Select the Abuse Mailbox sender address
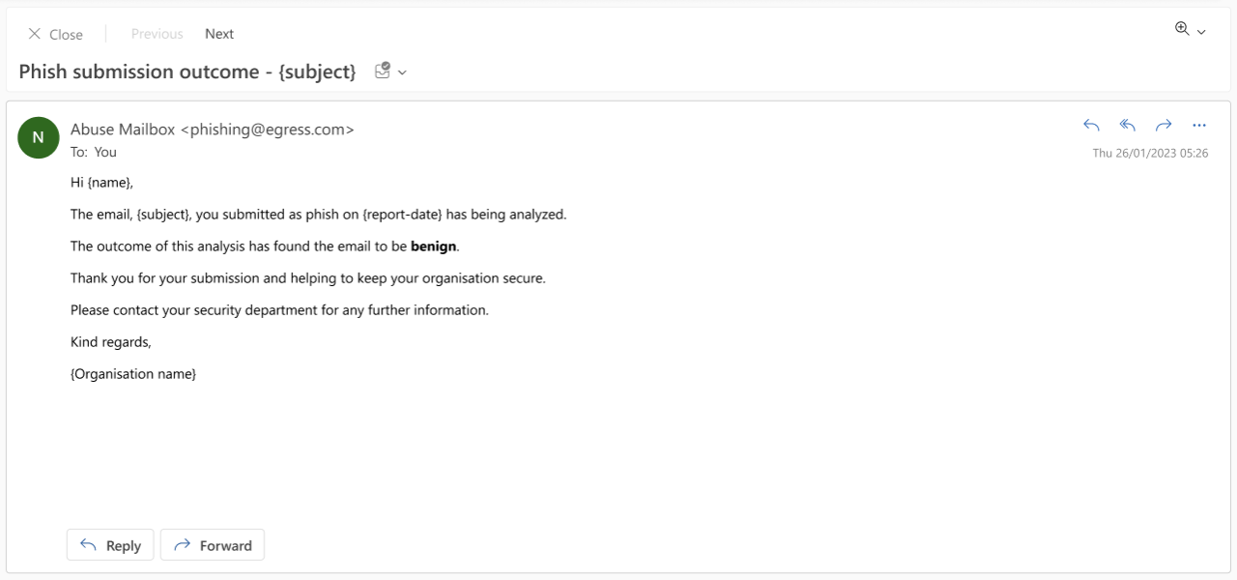Viewport: 1237px width, 580px height. (213, 129)
